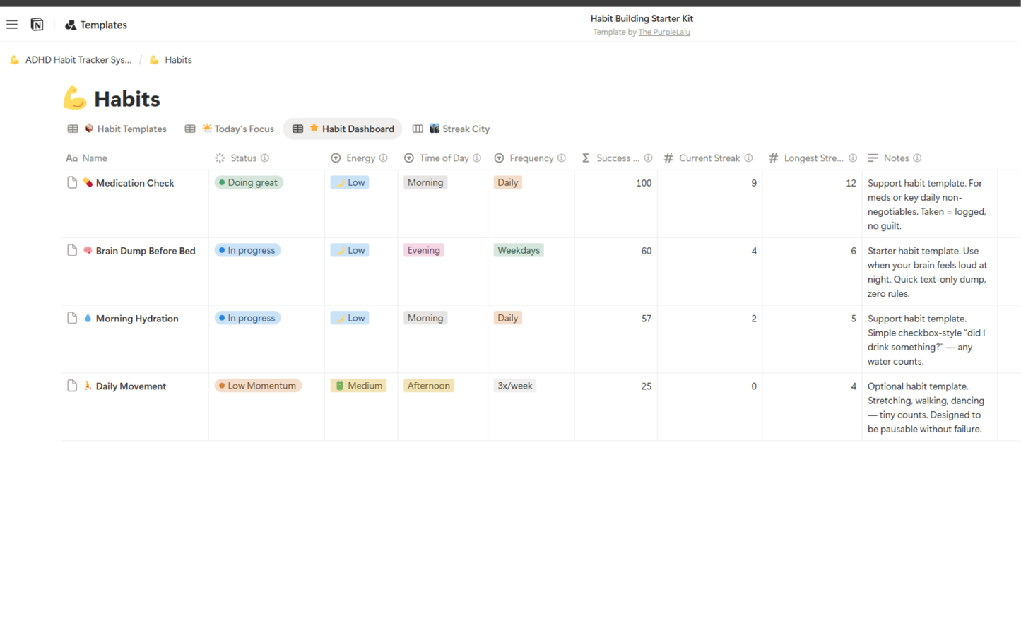
Task: Open the Doing great status dropdown
Action: [x=249, y=182]
